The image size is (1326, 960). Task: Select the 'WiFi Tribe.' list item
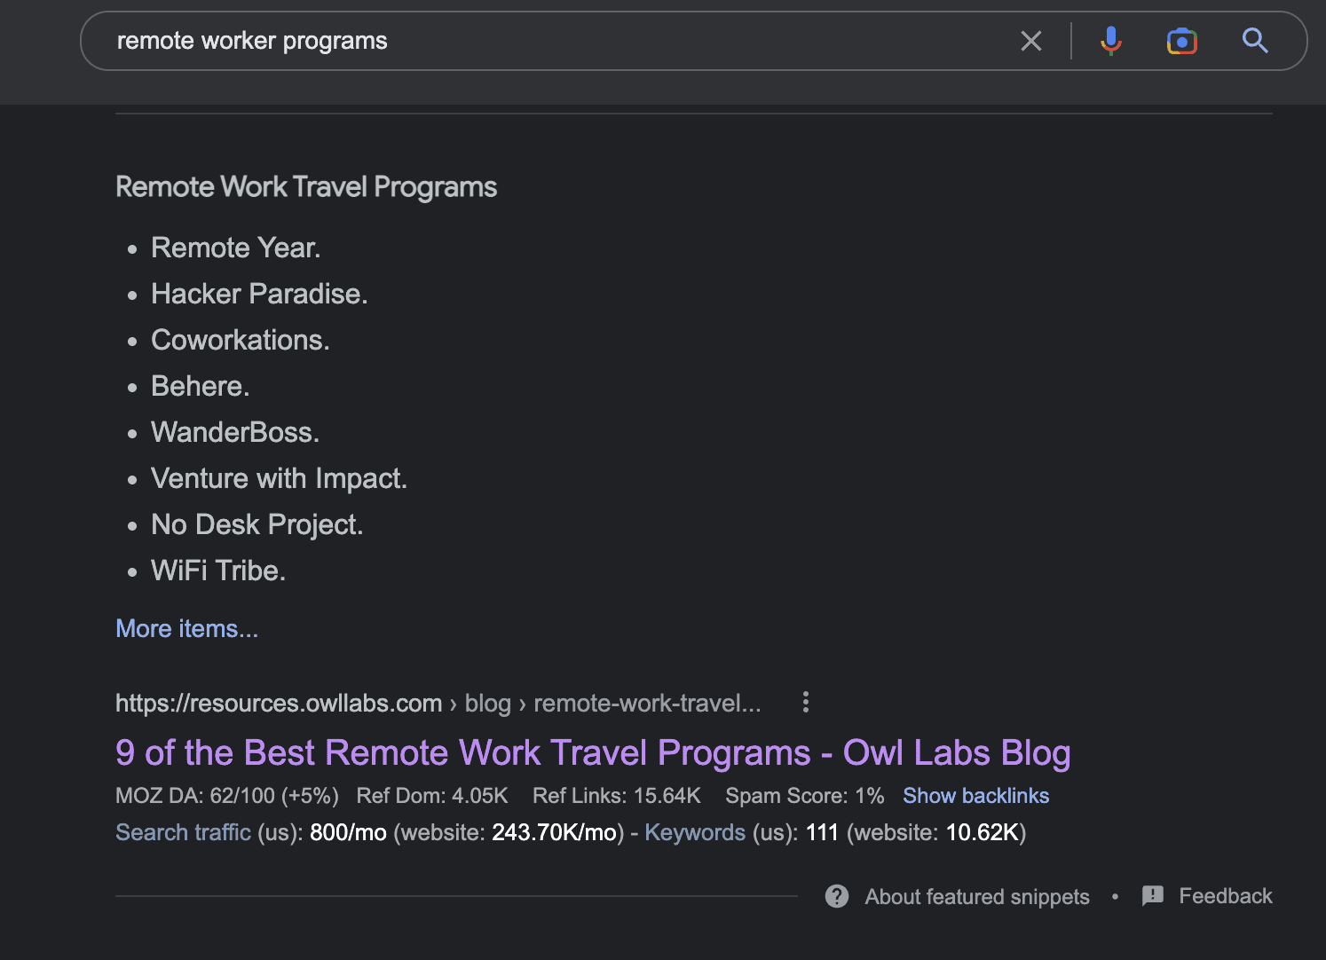click(x=217, y=570)
